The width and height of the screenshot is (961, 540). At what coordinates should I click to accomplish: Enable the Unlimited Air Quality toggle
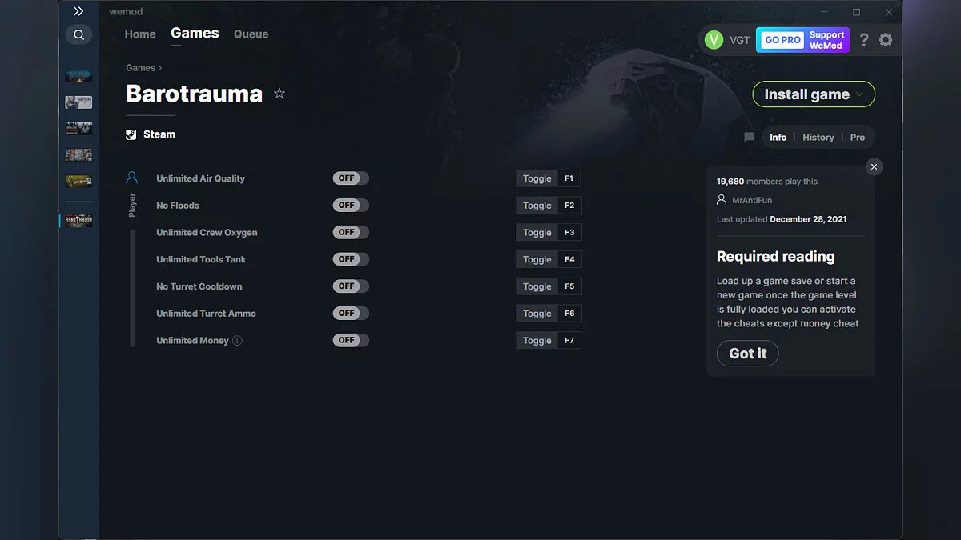pos(351,178)
